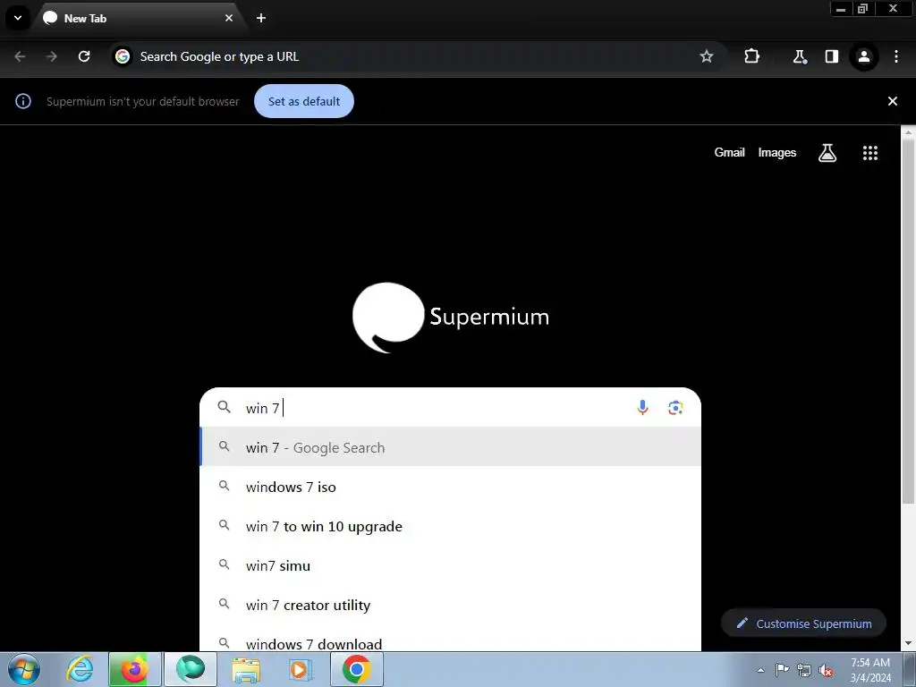Start voice search with microphone
This screenshot has height=687, width=916.
point(642,408)
